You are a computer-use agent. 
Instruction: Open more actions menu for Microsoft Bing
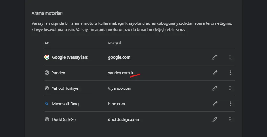pyautogui.click(x=230, y=104)
